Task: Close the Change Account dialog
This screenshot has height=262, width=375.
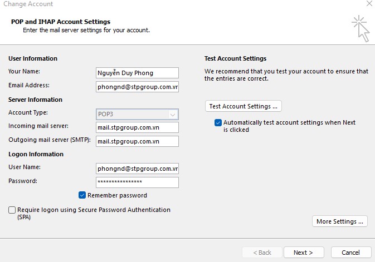Action: pyautogui.click(x=369, y=3)
